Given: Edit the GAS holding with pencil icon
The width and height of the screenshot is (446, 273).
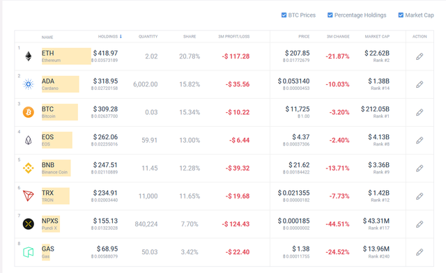Looking at the screenshot, I should point(420,252).
